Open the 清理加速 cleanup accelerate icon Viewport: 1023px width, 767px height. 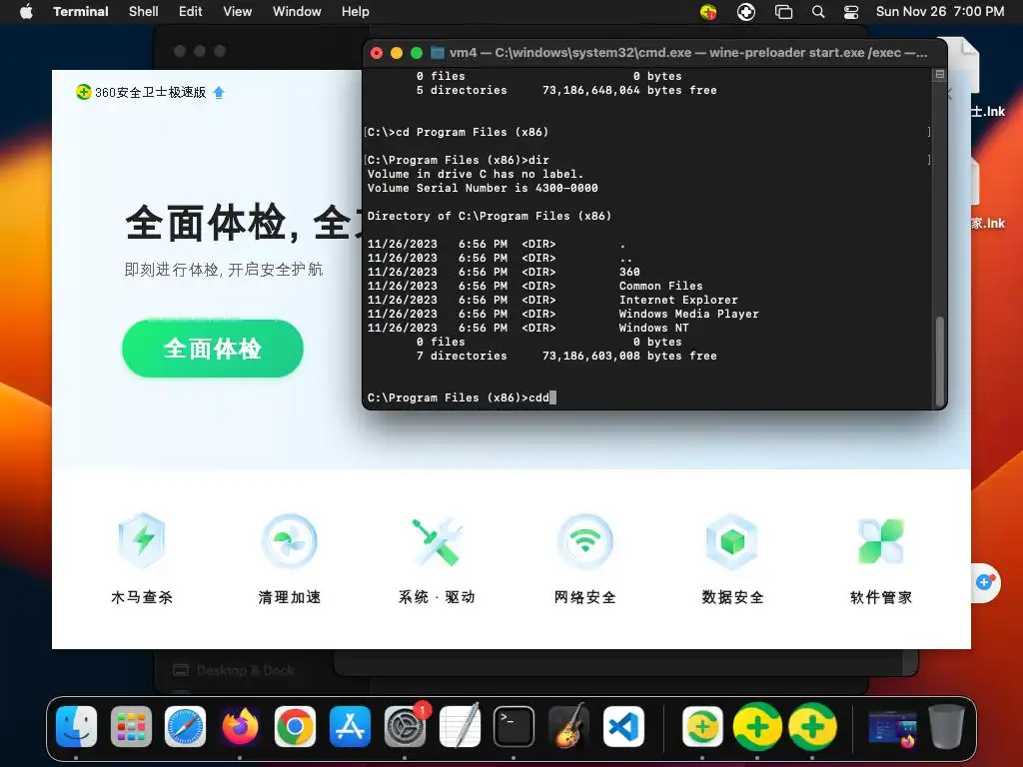[x=289, y=541]
